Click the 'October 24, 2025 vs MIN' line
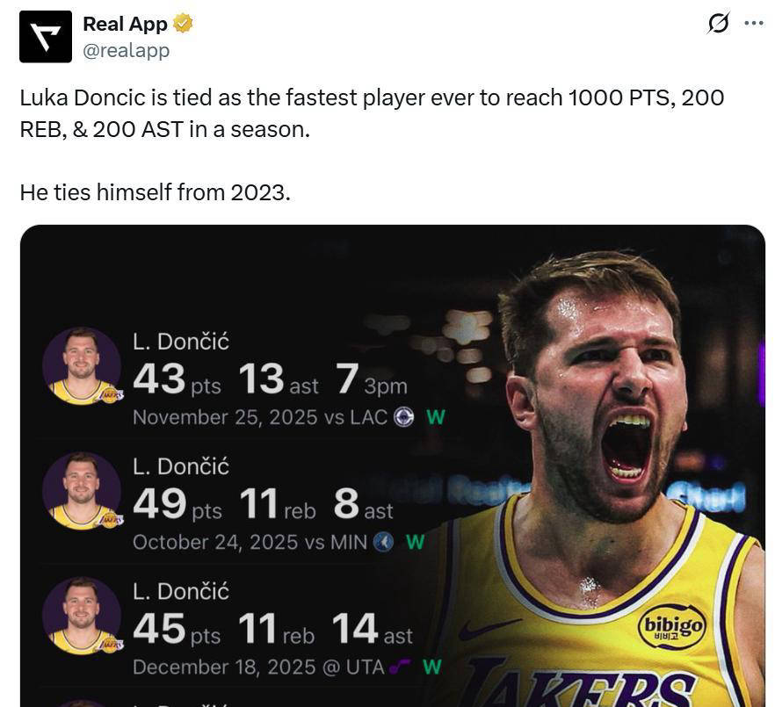The height and width of the screenshot is (707, 775). 250,543
